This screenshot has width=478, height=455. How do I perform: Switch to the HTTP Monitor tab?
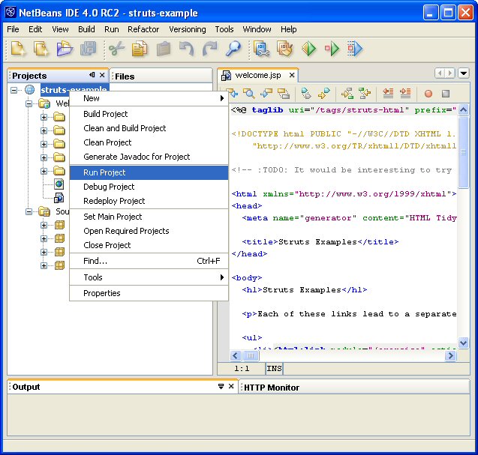271,388
